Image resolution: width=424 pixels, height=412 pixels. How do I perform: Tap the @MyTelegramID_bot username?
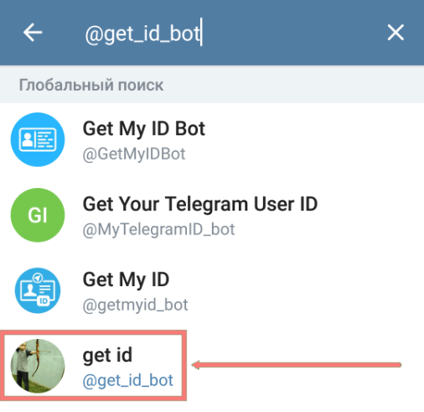pyautogui.click(x=158, y=229)
